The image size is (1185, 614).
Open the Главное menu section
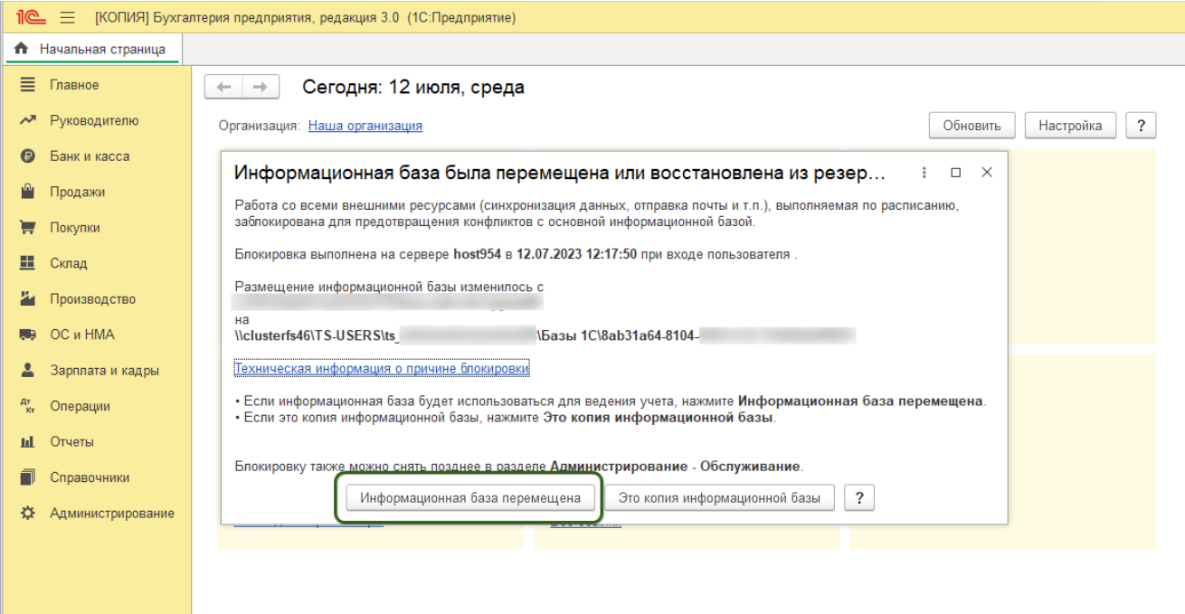[x=74, y=85]
